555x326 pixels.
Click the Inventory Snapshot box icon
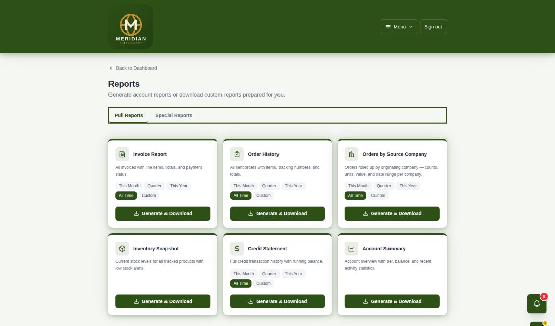pyautogui.click(x=122, y=248)
